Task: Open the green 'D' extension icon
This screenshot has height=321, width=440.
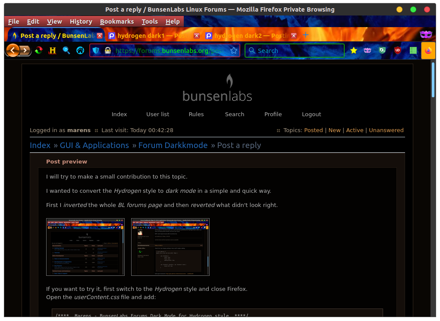Action: pyautogui.click(x=382, y=50)
